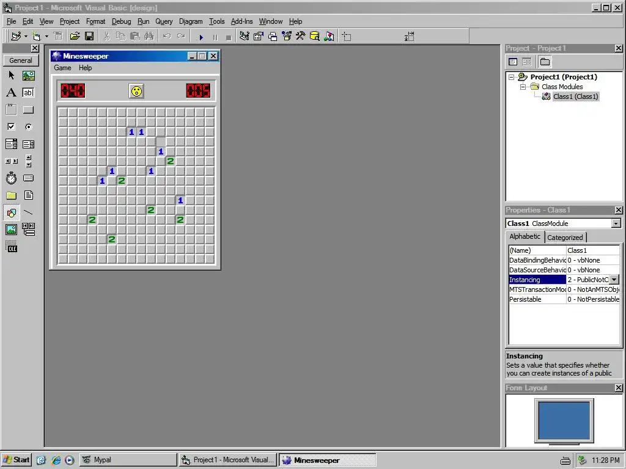Click the Data View Window toolbar icon

[315, 37]
